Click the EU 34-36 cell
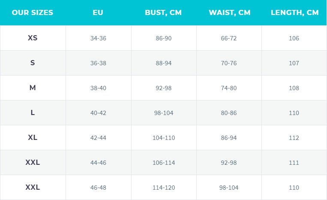 pyautogui.click(x=98, y=38)
